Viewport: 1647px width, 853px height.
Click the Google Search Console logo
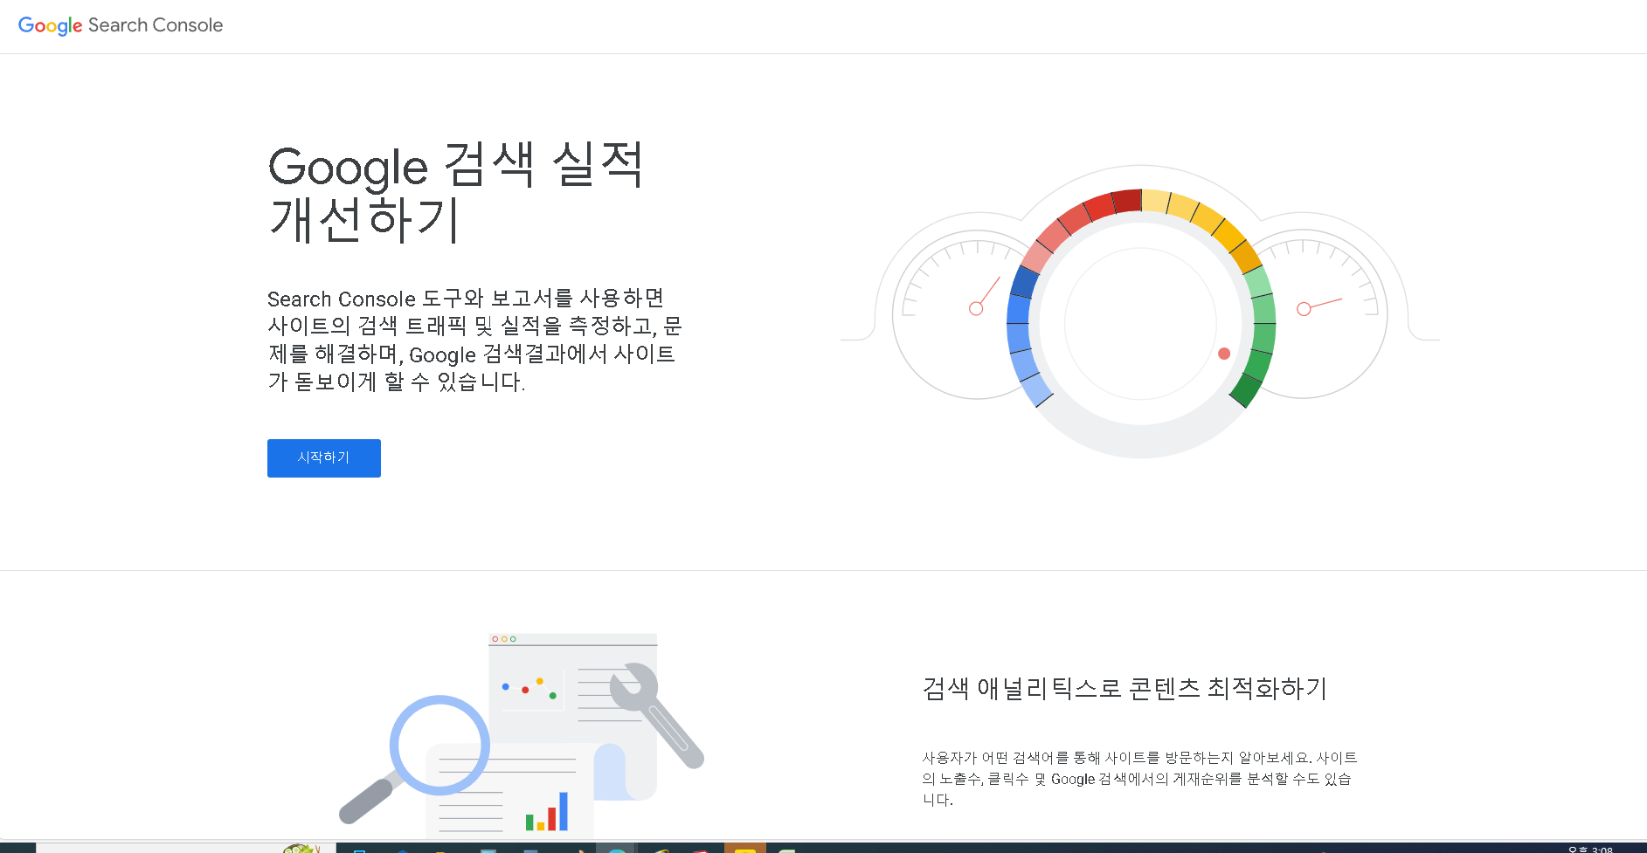pyautogui.click(x=121, y=25)
